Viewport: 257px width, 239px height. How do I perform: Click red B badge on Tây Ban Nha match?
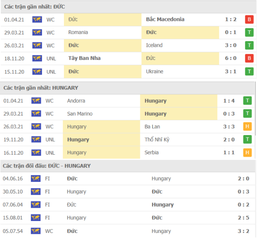(x=249, y=58)
